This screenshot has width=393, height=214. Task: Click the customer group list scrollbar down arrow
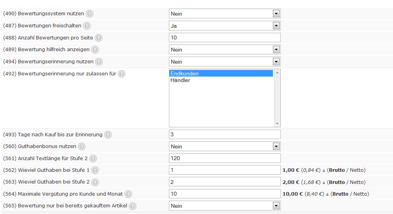[x=277, y=124]
